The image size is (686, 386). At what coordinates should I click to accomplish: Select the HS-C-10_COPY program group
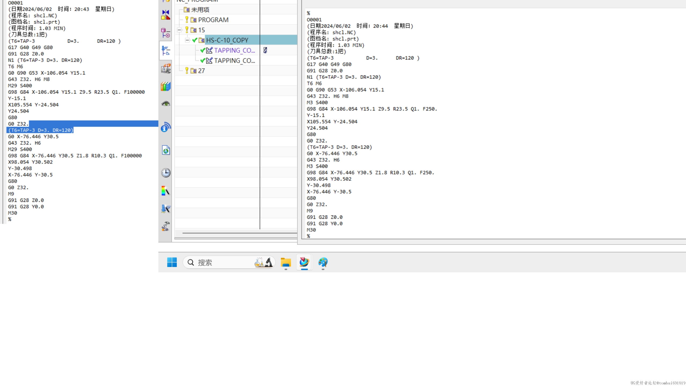(x=227, y=40)
